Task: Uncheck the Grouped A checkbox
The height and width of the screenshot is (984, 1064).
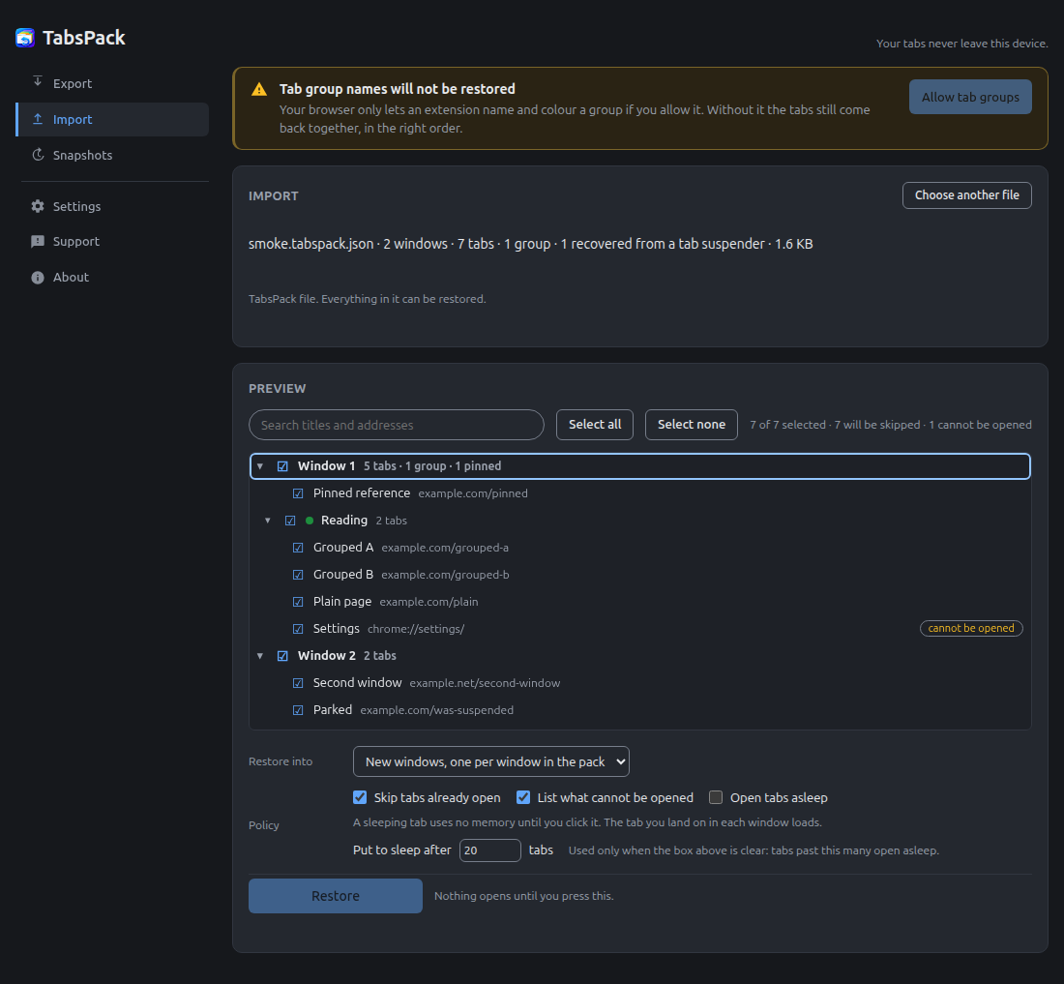Action: click(298, 548)
